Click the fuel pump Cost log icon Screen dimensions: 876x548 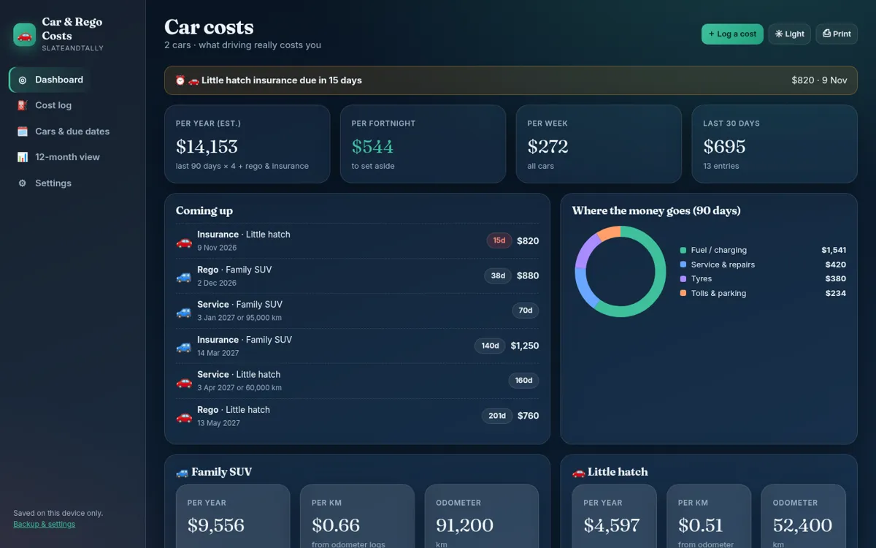pos(23,105)
